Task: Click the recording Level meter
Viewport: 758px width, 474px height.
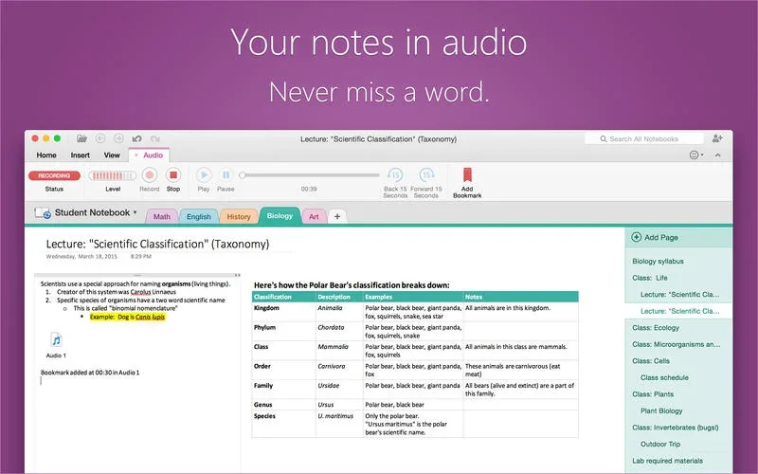Action: 112,175
